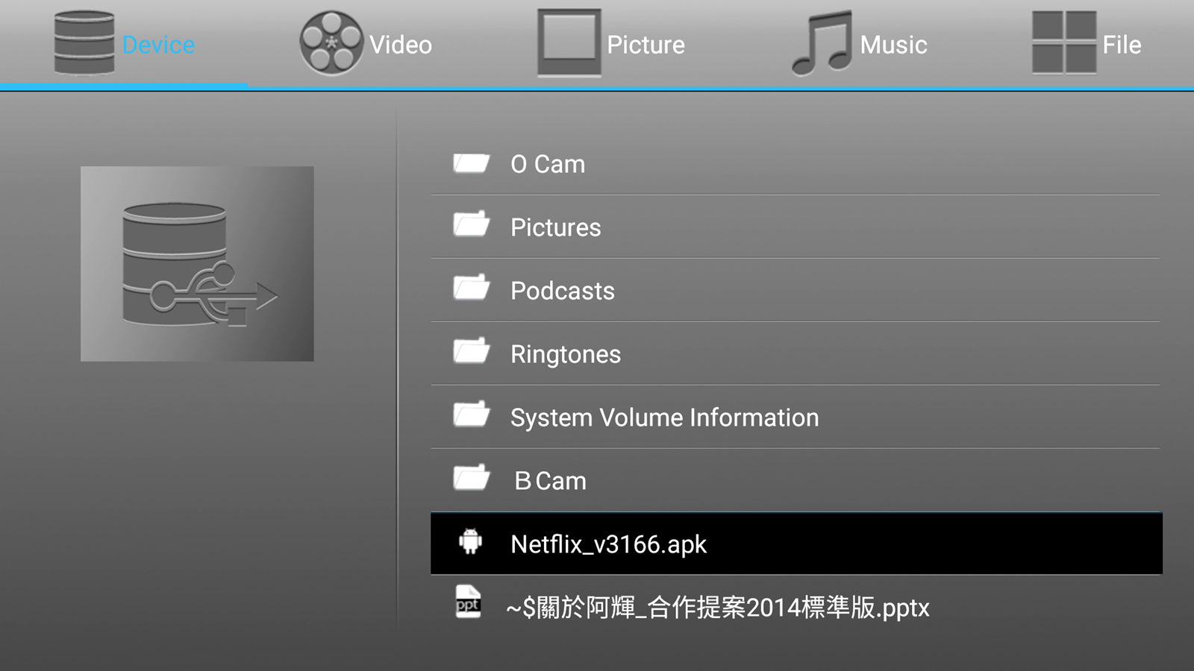
Task: Open the Music tab label
Action: click(893, 45)
